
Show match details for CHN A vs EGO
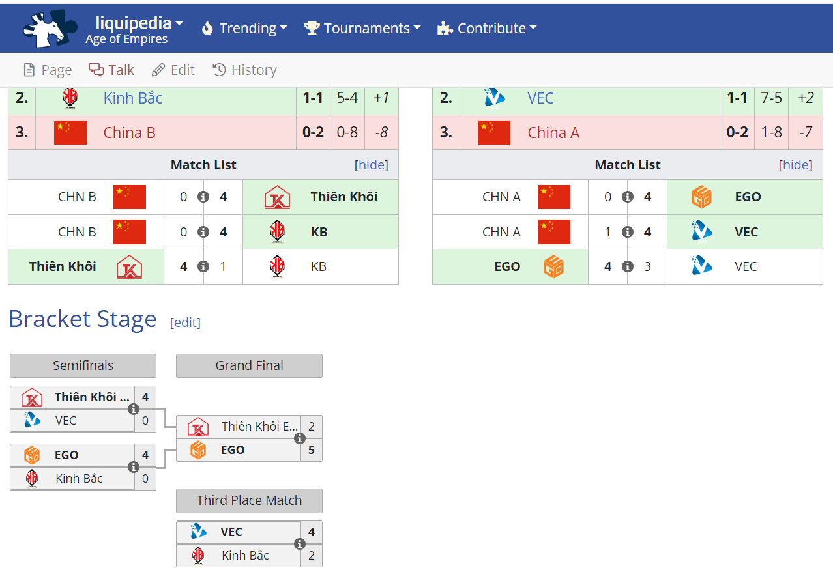[628, 197]
